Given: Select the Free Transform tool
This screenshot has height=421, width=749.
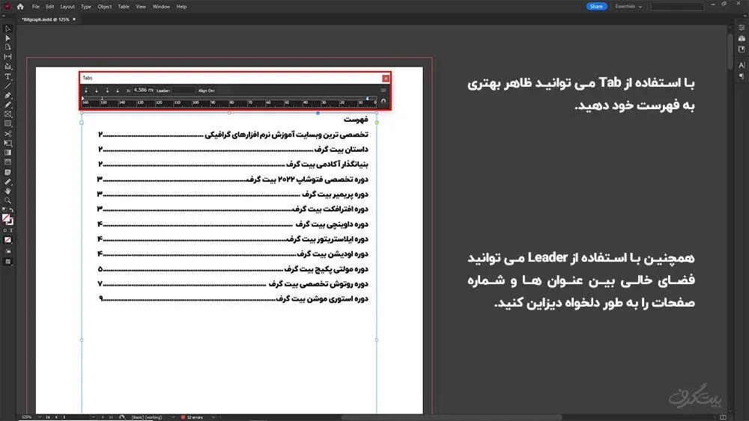Looking at the screenshot, I should (x=7, y=143).
